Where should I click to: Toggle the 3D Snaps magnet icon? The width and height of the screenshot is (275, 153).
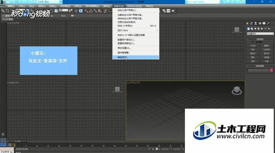pyautogui.click(x=86, y=11)
